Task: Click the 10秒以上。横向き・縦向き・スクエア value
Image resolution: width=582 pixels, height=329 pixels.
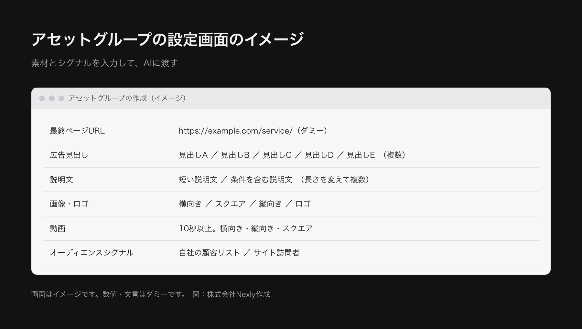Action: pyautogui.click(x=246, y=228)
